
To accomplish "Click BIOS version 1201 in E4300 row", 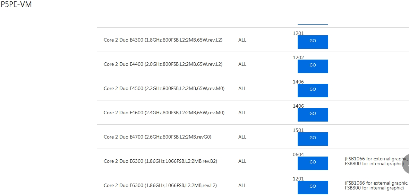I will click(x=298, y=33).
